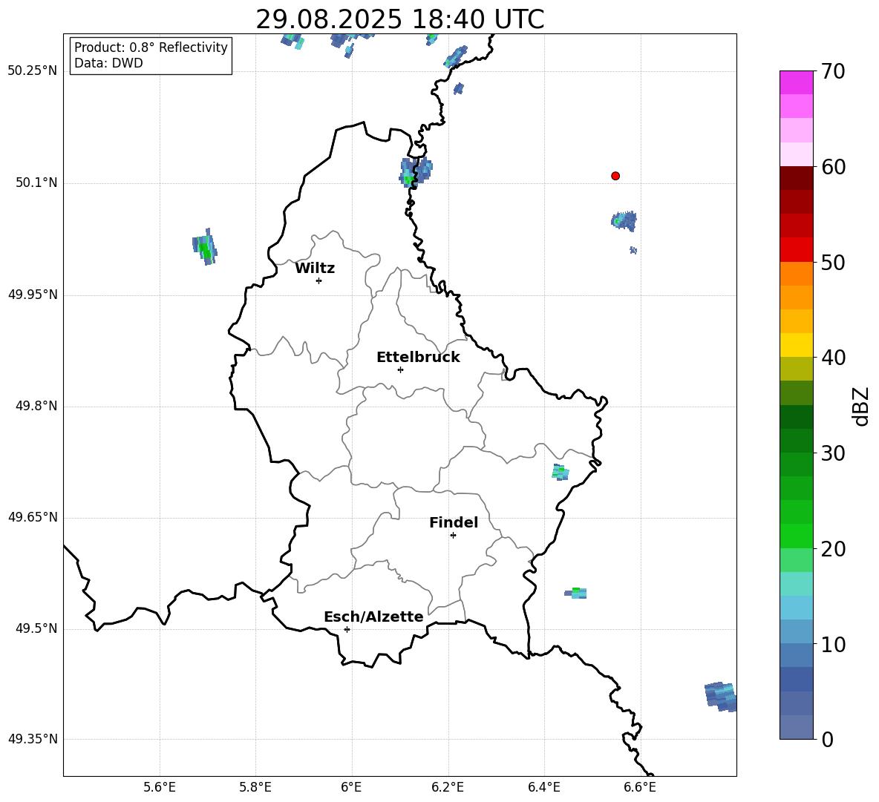
Task: Click the Findel station cross marker
Action: (453, 535)
